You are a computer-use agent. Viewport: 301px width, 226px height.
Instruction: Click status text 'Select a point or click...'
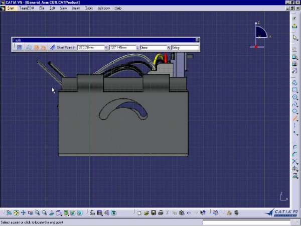32,222
